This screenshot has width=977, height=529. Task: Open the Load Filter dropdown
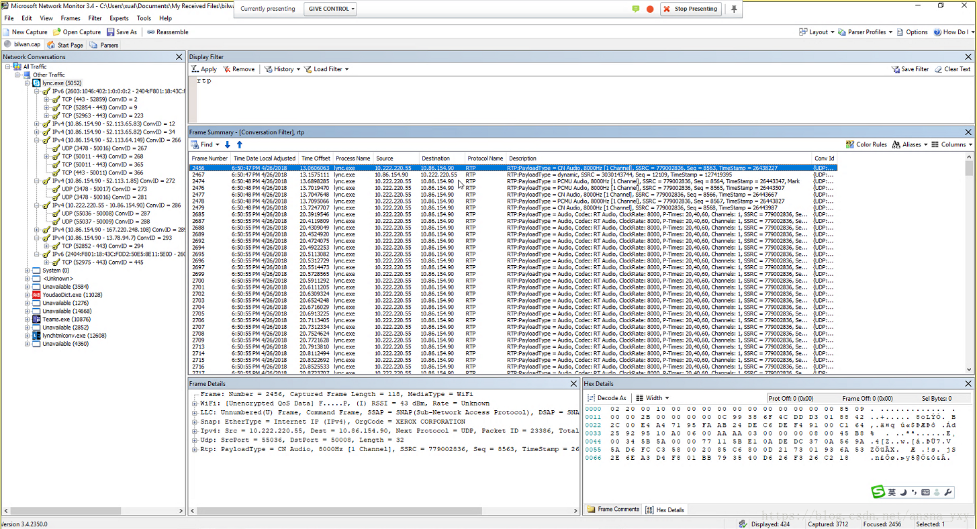(x=326, y=69)
